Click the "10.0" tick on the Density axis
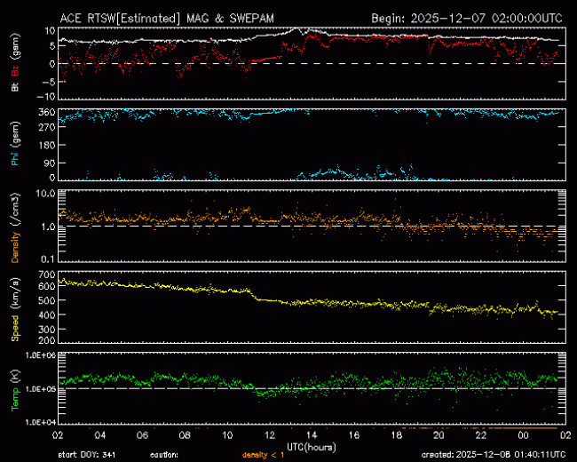 [45, 194]
